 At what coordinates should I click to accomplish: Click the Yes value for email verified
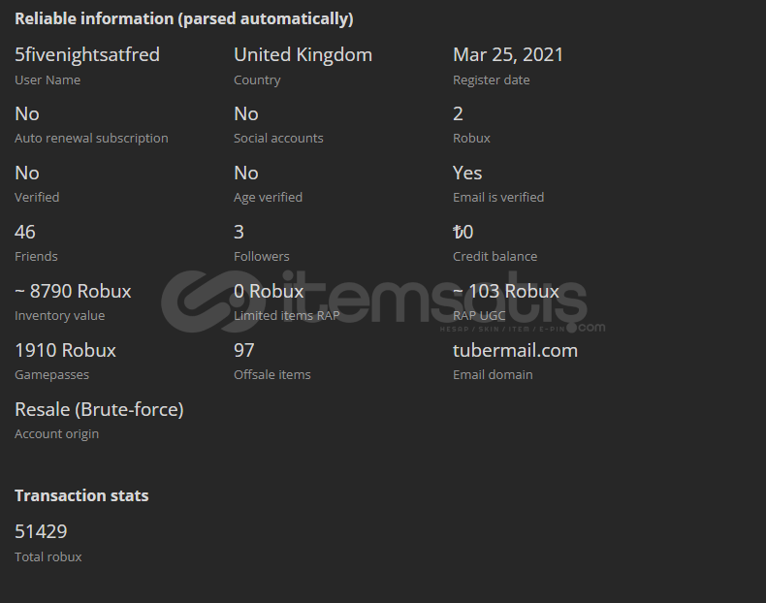click(x=467, y=173)
